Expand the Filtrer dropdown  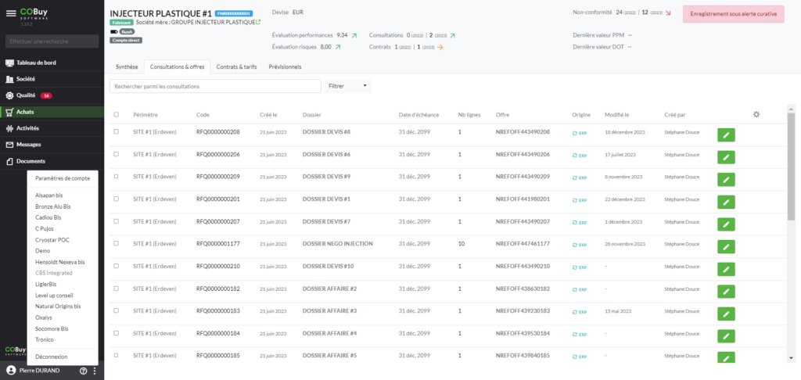(x=348, y=86)
